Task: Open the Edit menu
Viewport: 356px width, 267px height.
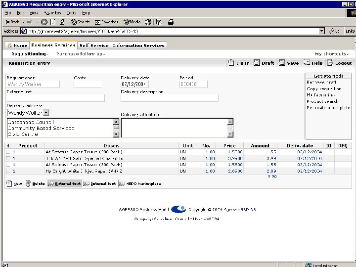Action: (20, 13)
